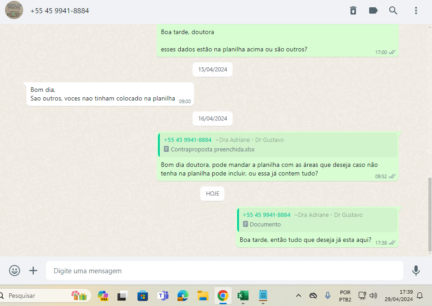Switch to Google Chrome in taskbar
The height and width of the screenshot is (306, 432).
tap(223, 296)
